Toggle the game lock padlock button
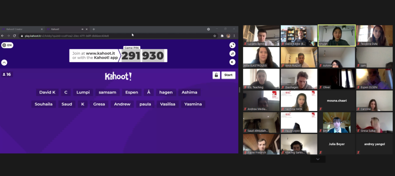This screenshot has height=176, width=395. [x=216, y=75]
